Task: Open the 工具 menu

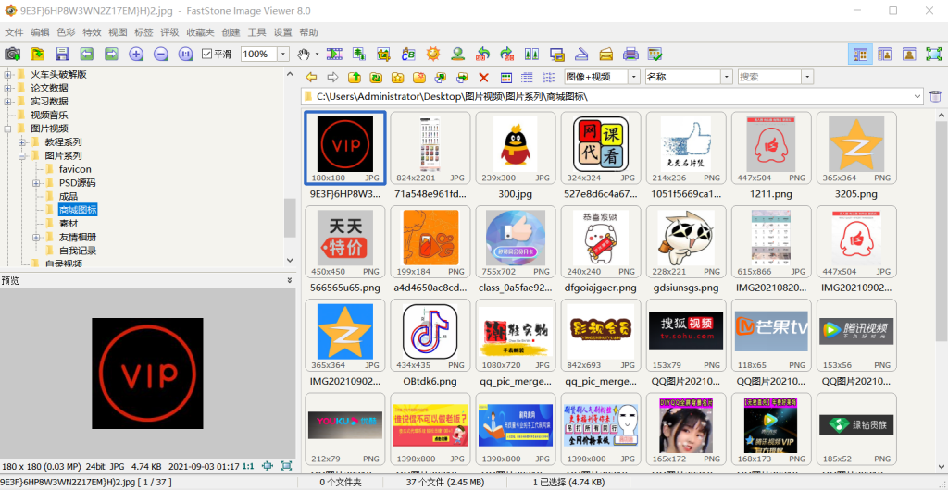Action: pos(256,32)
